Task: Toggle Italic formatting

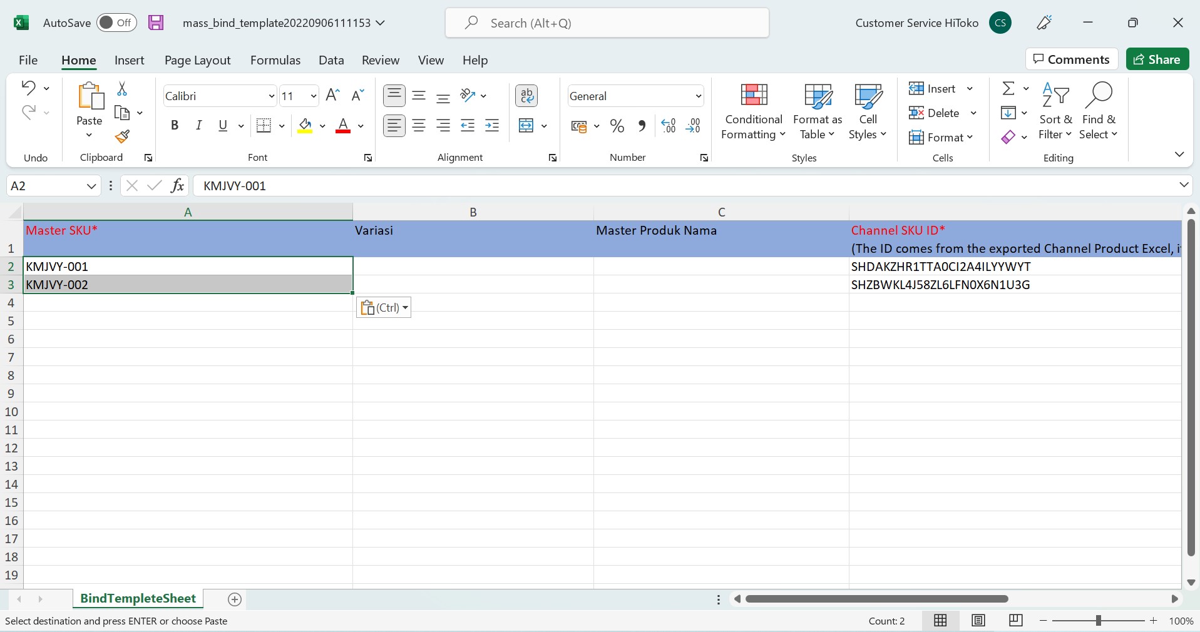Action: coord(198,126)
